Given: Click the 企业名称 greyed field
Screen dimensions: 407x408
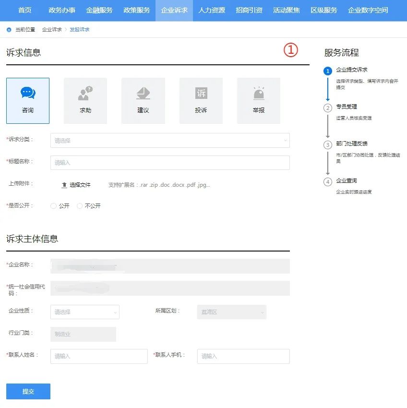Looking at the screenshot, I should coord(170,266).
